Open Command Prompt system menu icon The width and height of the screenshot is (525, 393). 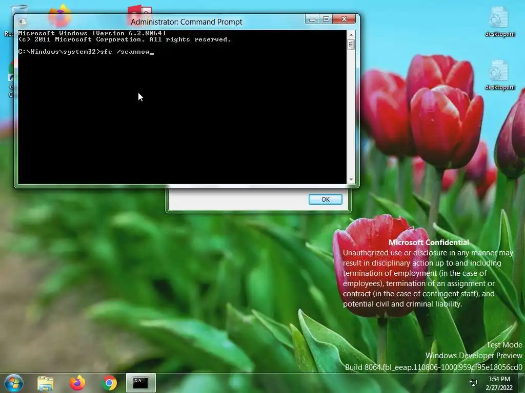22,21
